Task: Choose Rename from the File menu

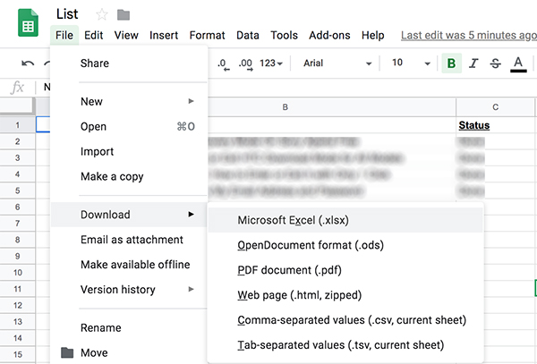Action: (129, 327)
